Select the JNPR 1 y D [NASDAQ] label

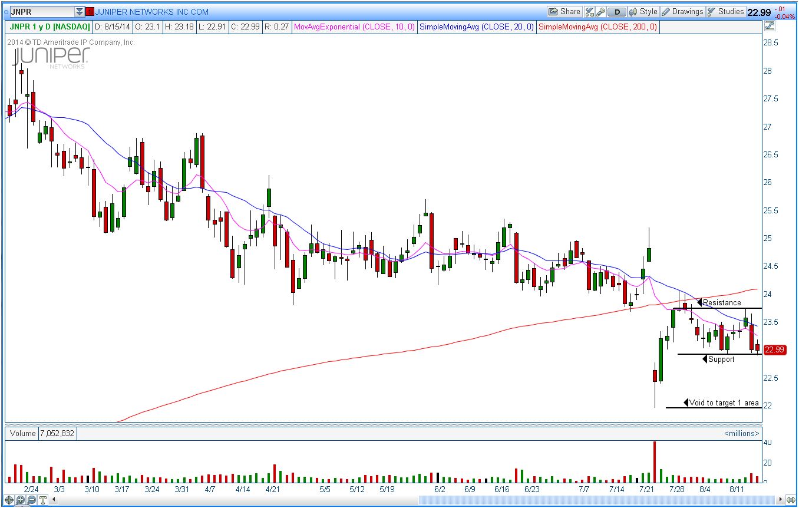coord(49,27)
